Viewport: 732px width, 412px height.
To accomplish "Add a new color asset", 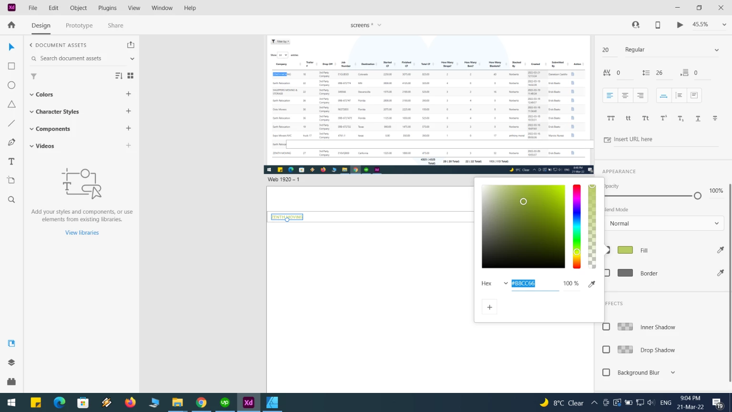I will pyautogui.click(x=128, y=94).
